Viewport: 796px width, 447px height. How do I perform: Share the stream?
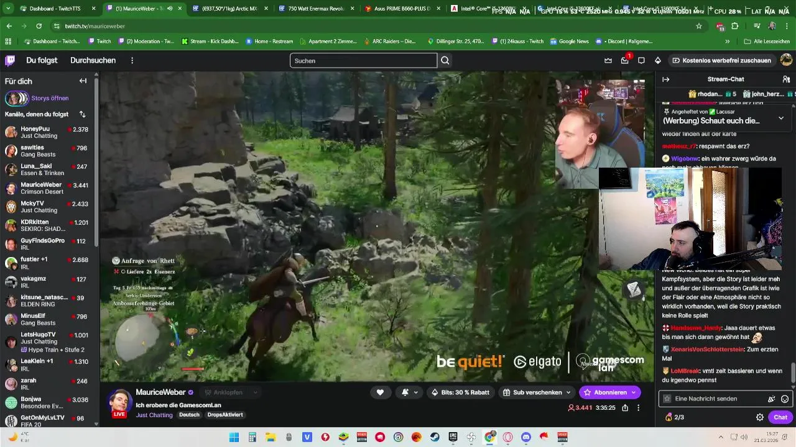[x=624, y=408]
